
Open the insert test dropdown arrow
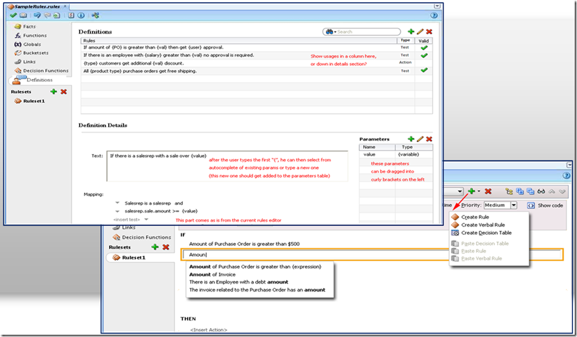[x=146, y=219]
